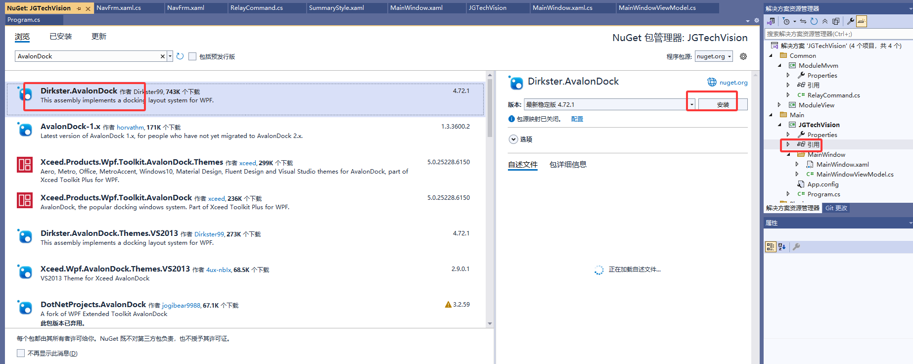Click the package list scroll down arrow

(x=490, y=324)
